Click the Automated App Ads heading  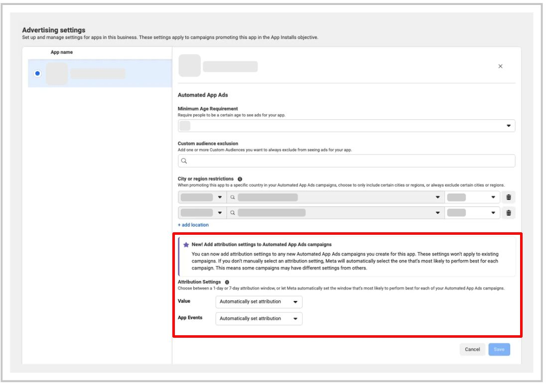[x=203, y=95]
